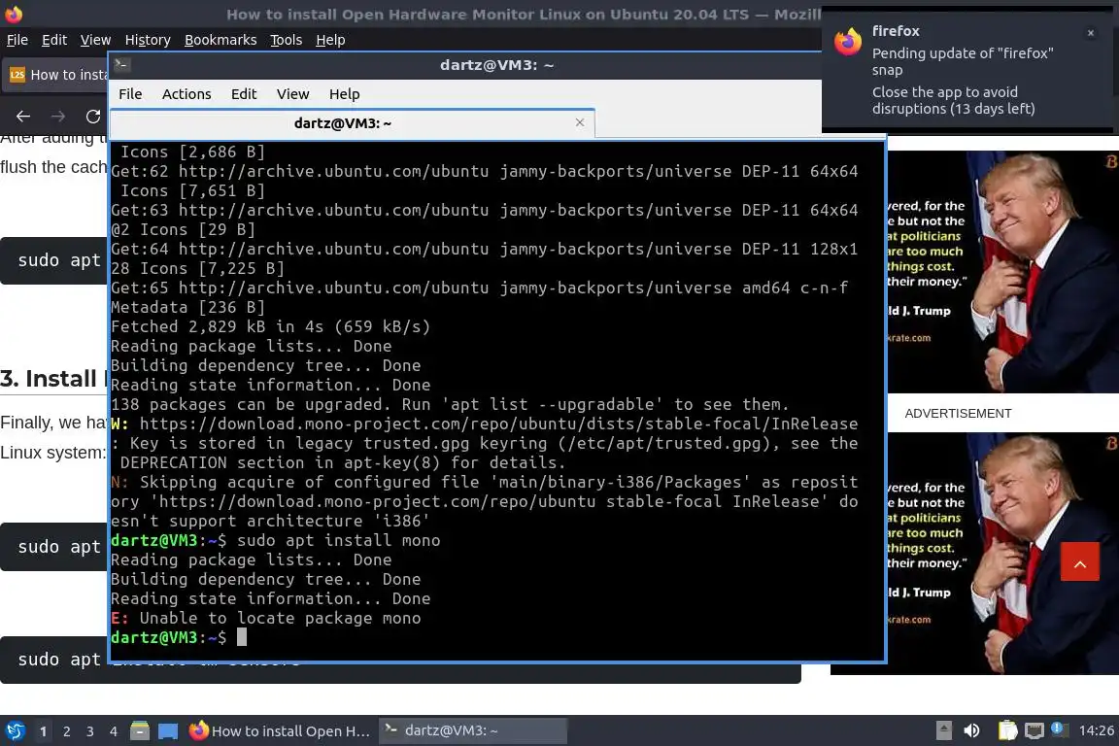Switch to workspace 2 in the panel
This screenshot has height=746, width=1119.
[x=67, y=731]
